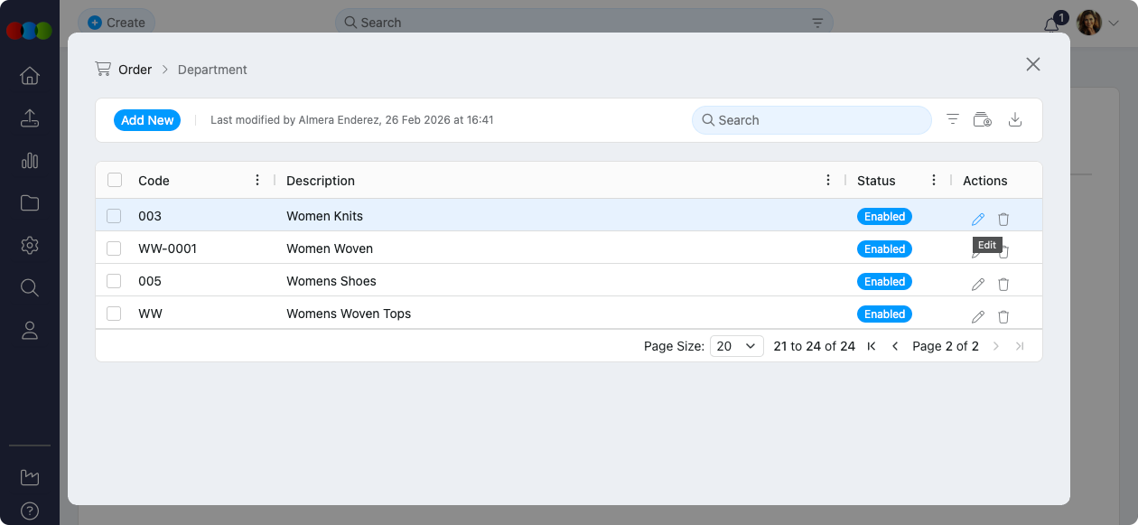Open the Status column menu

tap(934, 180)
